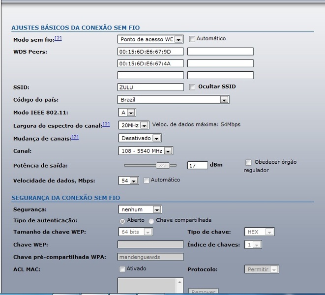Click the Veloc. de dados máxima: 54Mbps text
This screenshot has width=325, height=295.
click(196, 124)
